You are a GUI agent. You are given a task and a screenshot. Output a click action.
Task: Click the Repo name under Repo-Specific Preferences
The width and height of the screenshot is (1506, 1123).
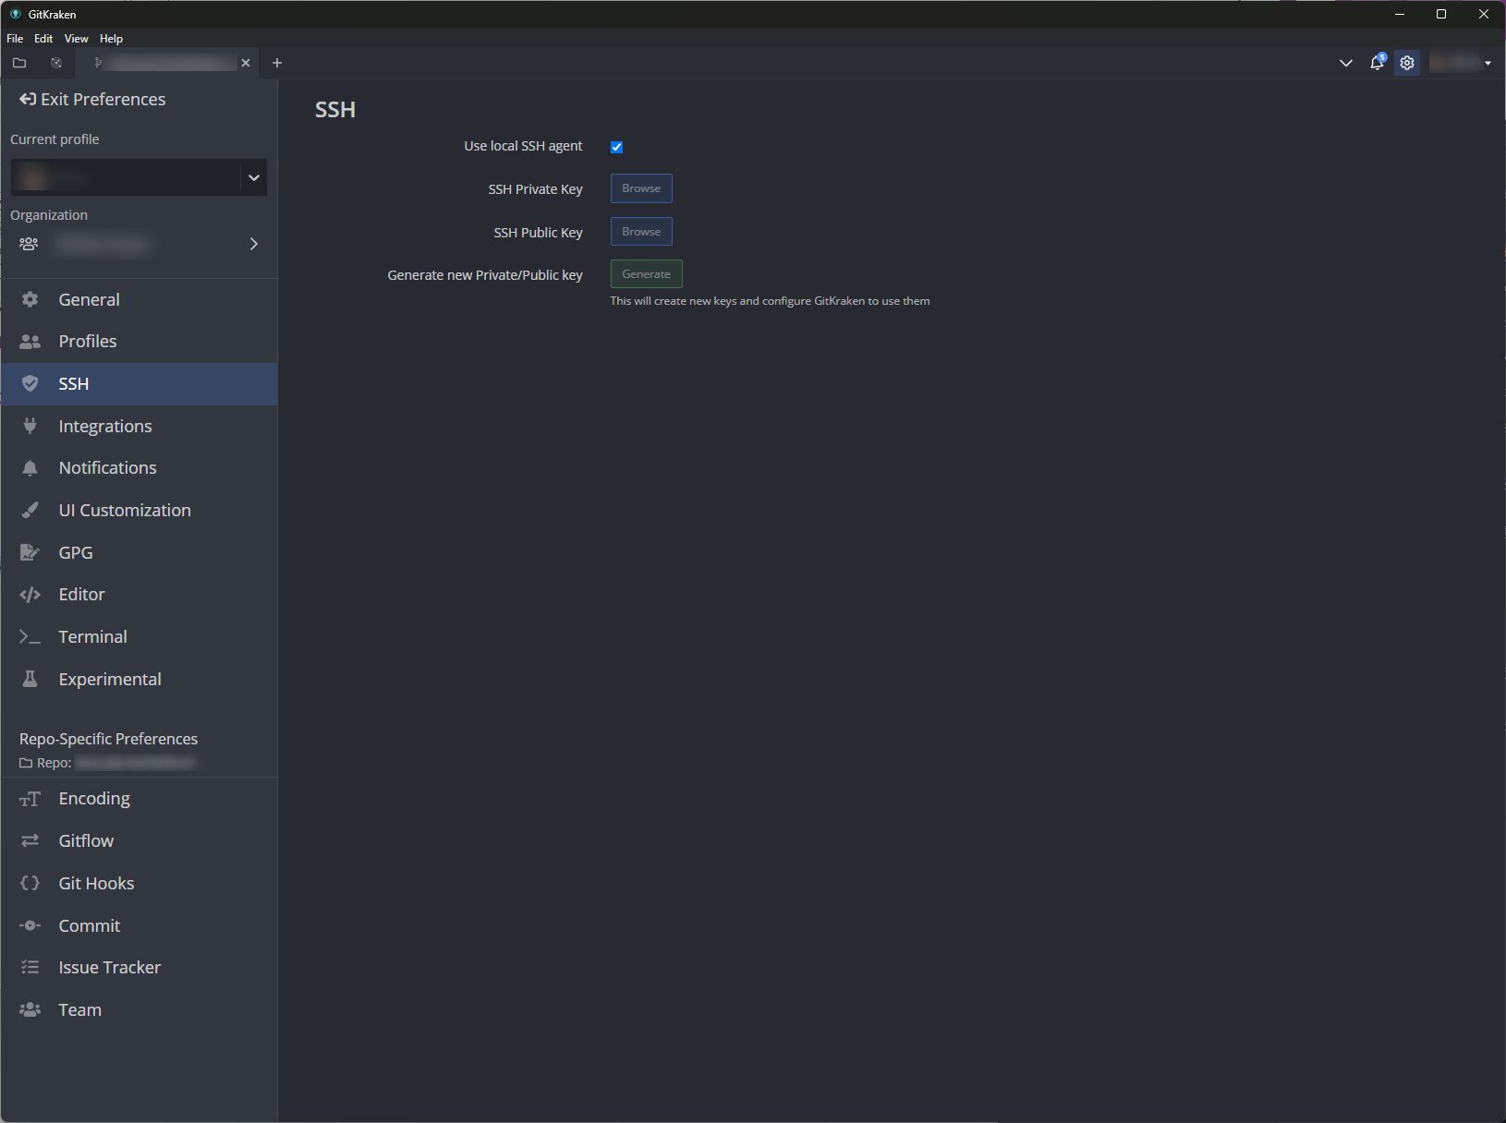[136, 763]
